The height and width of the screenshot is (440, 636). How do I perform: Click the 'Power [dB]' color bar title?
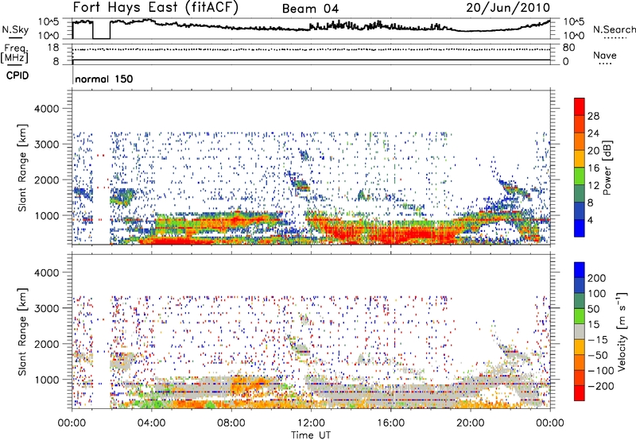click(x=607, y=168)
